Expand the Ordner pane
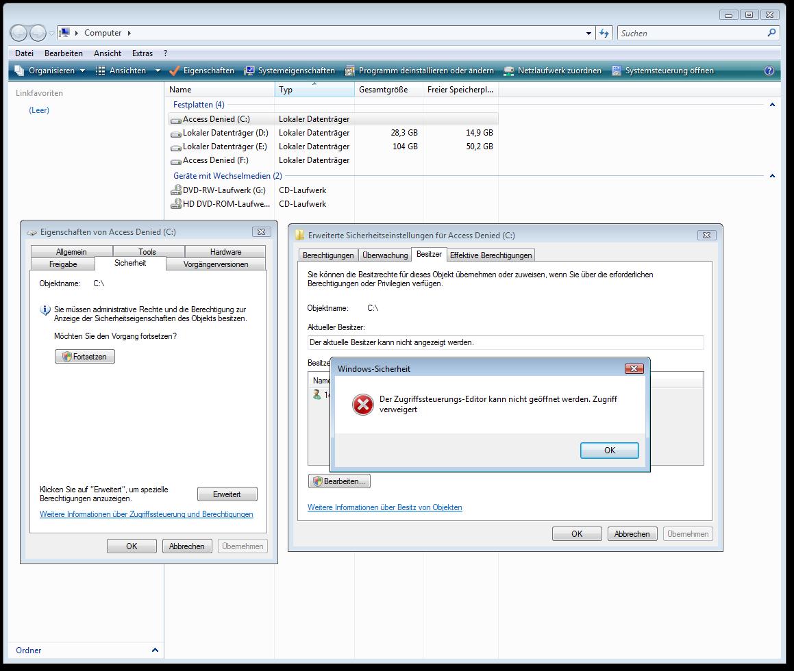 [x=155, y=650]
